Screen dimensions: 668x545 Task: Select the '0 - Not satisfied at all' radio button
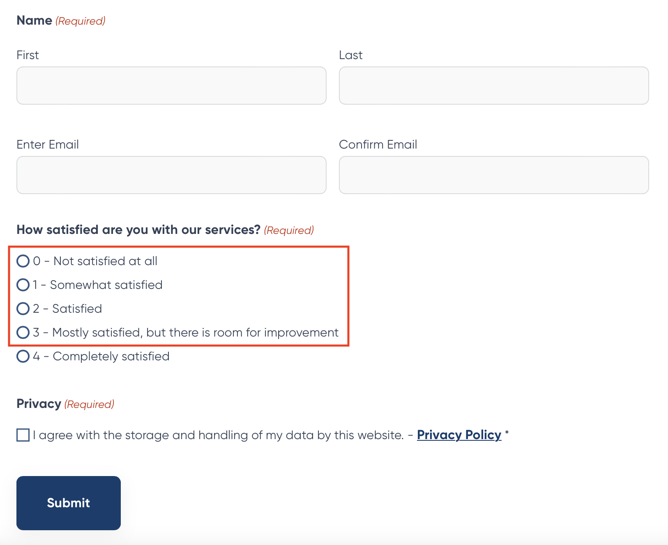click(x=23, y=261)
